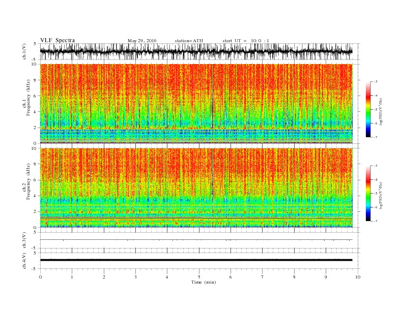This screenshot has width=403, height=311.
Task: Click the ch.1 "Frequency (kHz)" axis label
Action: [x=28, y=98]
